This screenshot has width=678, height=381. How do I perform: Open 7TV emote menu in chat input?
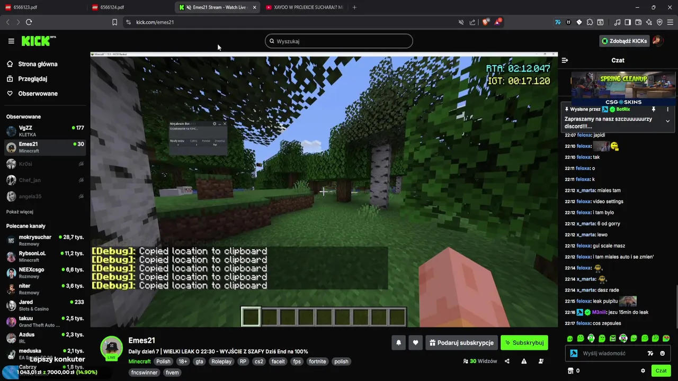click(x=650, y=353)
